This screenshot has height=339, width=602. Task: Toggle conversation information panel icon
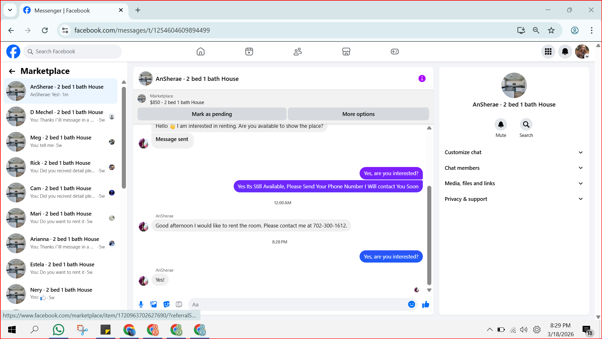[x=422, y=79]
